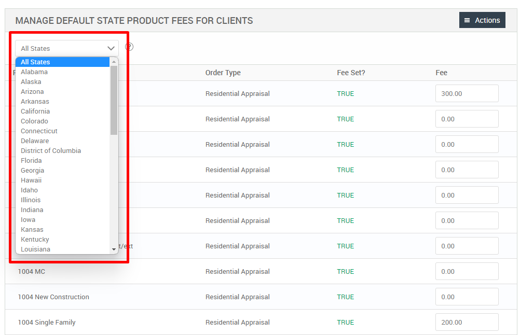Click dropdown scrollbar down arrow

(114, 249)
